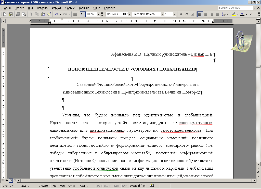Open the Вставка menu
Screen dimensions: 261x189
(x=42, y=8)
